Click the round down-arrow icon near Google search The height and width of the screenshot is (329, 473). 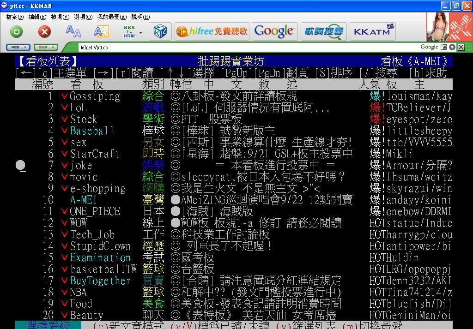(x=452, y=47)
